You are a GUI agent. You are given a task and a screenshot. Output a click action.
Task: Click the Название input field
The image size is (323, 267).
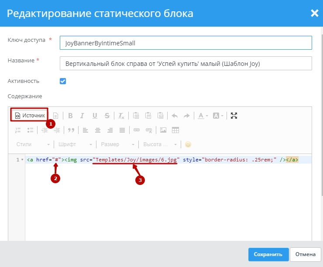coord(186,63)
